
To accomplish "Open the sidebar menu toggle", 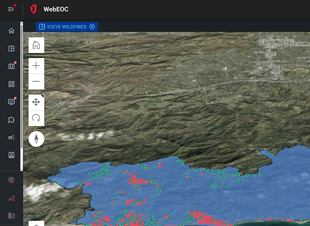I will point(11,9).
